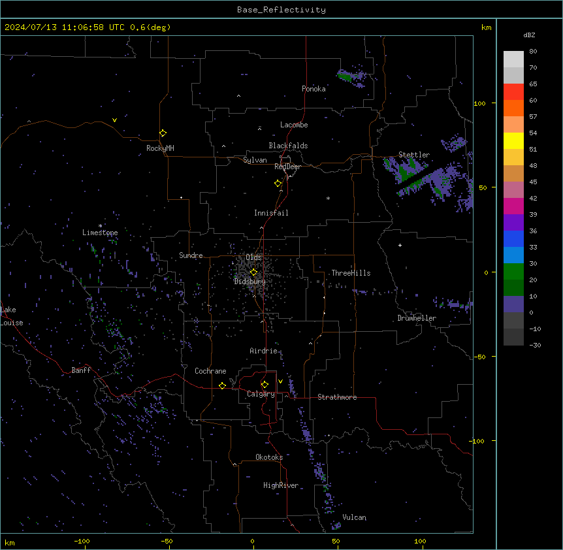Click the Stettler city label
Image resolution: width=563 pixels, height=550 pixels.
[414, 155]
